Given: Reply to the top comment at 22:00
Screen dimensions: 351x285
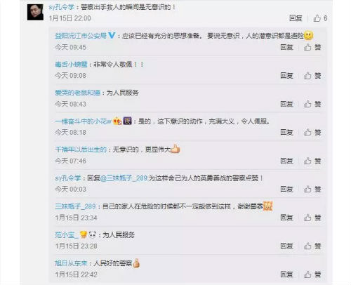Looking at the screenshot, I should 296,18.
